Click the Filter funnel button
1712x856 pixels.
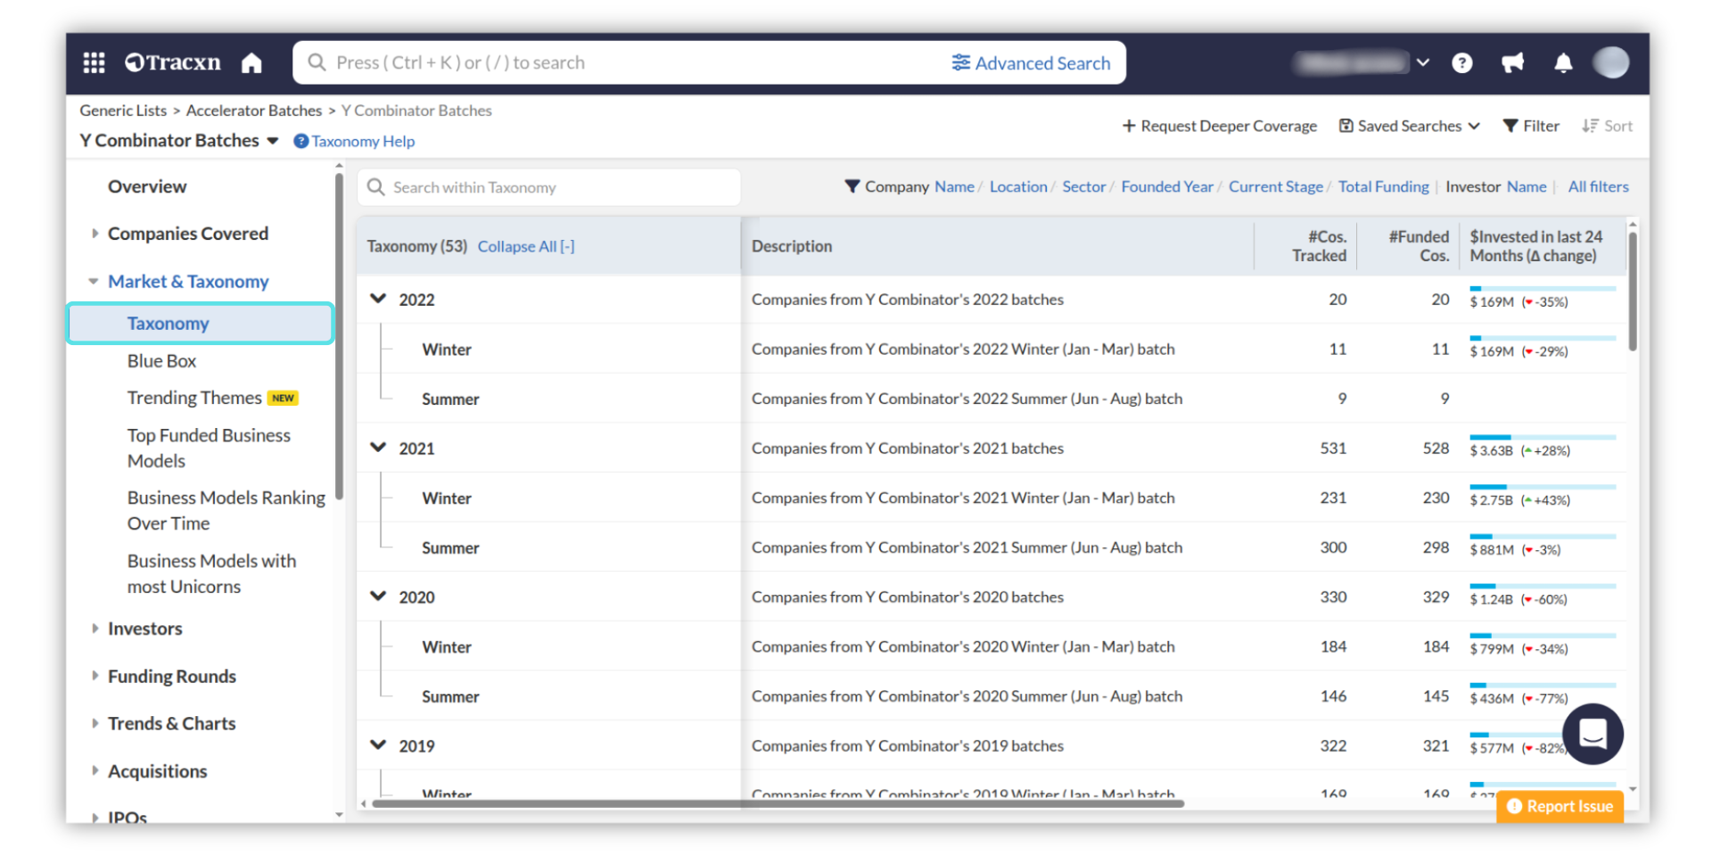pyautogui.click(x=1531, y=127)
